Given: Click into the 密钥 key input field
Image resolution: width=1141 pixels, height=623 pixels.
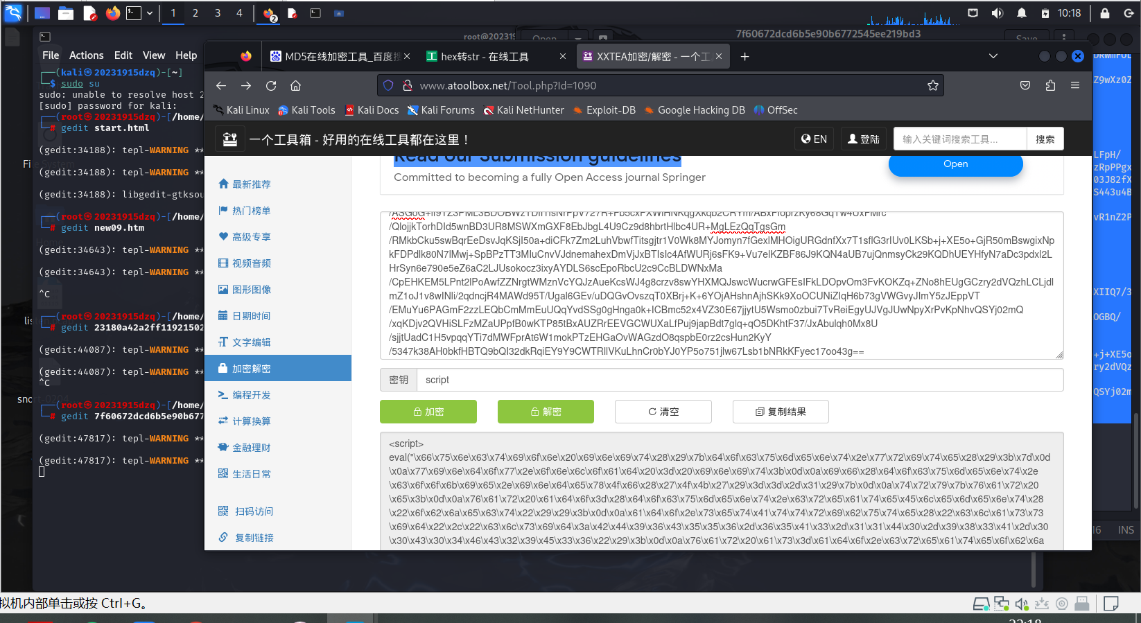Looking at the screenshot, I should tap(740, 380).
